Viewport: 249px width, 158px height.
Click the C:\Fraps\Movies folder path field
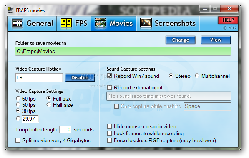point(123,51)
